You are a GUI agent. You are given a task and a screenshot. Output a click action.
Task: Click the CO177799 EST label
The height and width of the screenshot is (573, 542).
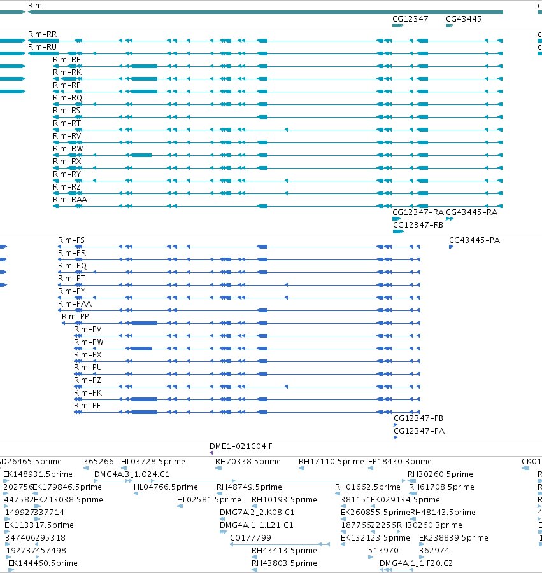pyautogui.click(x=250, y=538)
